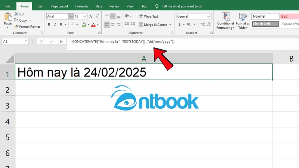Open Fill Color dropdown arrow
This screenshot has width=299, height=168.
pyautogui.click(x=89, y=25)
